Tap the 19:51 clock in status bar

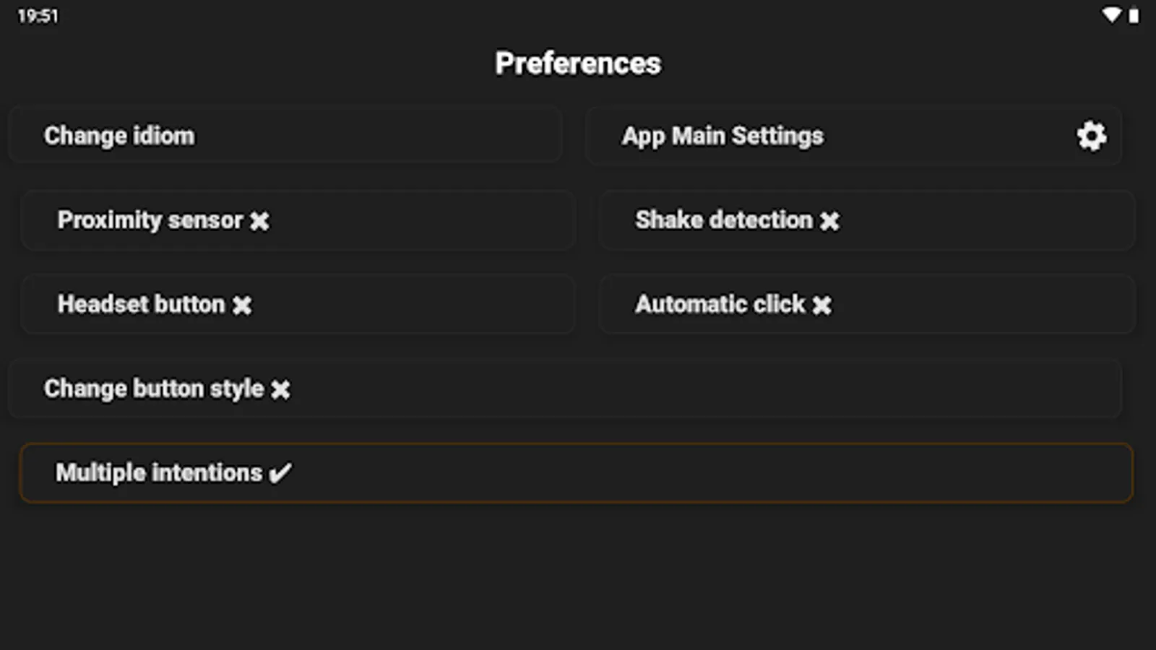coord(38,16)
